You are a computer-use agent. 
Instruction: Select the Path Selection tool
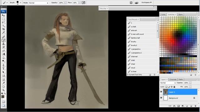[3, 72]
